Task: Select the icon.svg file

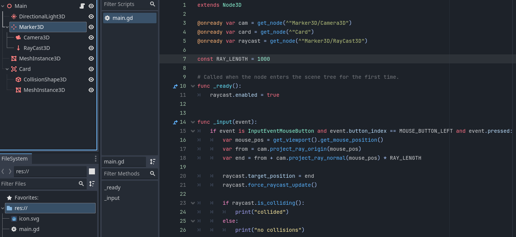Action: [29, 219]
